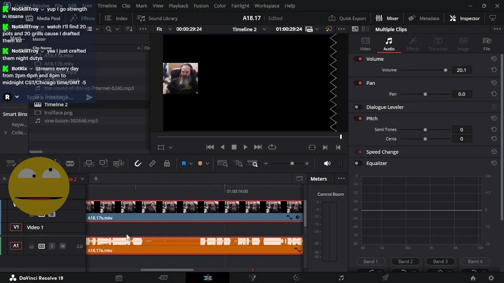Toggle the snapping magnet icon
The height and width of the screenshot is (283, 504).
138,164
